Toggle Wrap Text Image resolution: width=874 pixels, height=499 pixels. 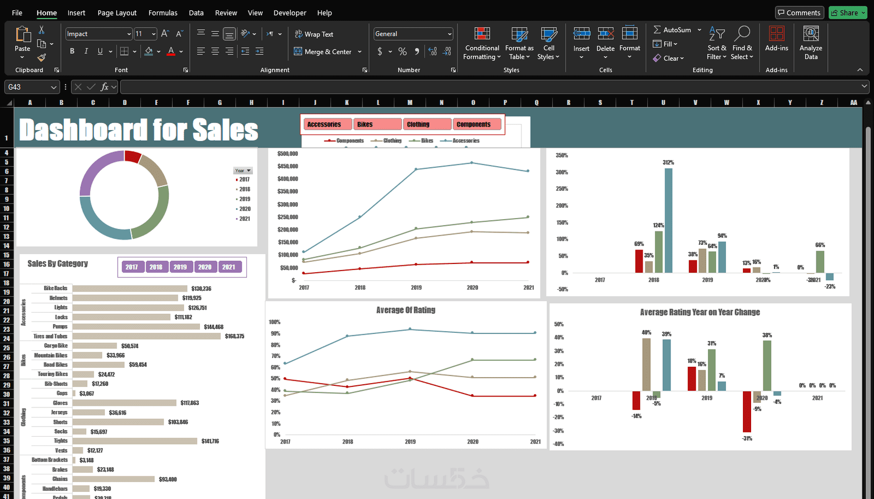pyautogui.click(x=314, y=34)
